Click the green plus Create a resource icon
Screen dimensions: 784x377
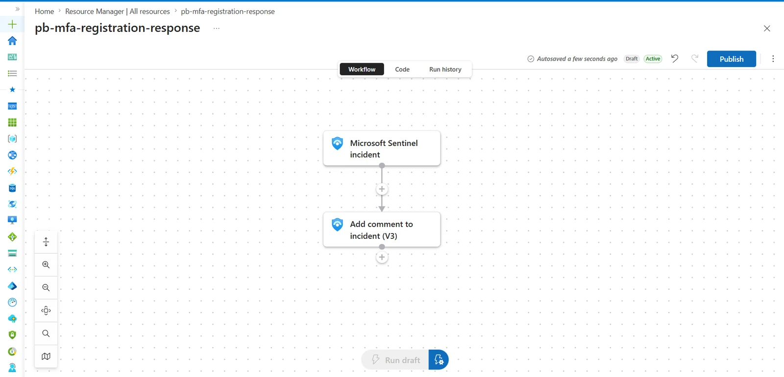coord(12,24)
